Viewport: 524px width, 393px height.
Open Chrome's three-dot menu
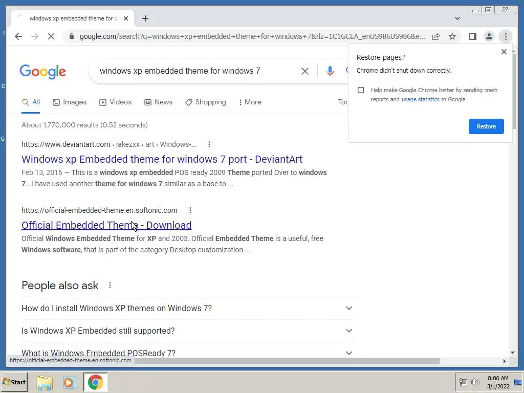coord(506,36)
